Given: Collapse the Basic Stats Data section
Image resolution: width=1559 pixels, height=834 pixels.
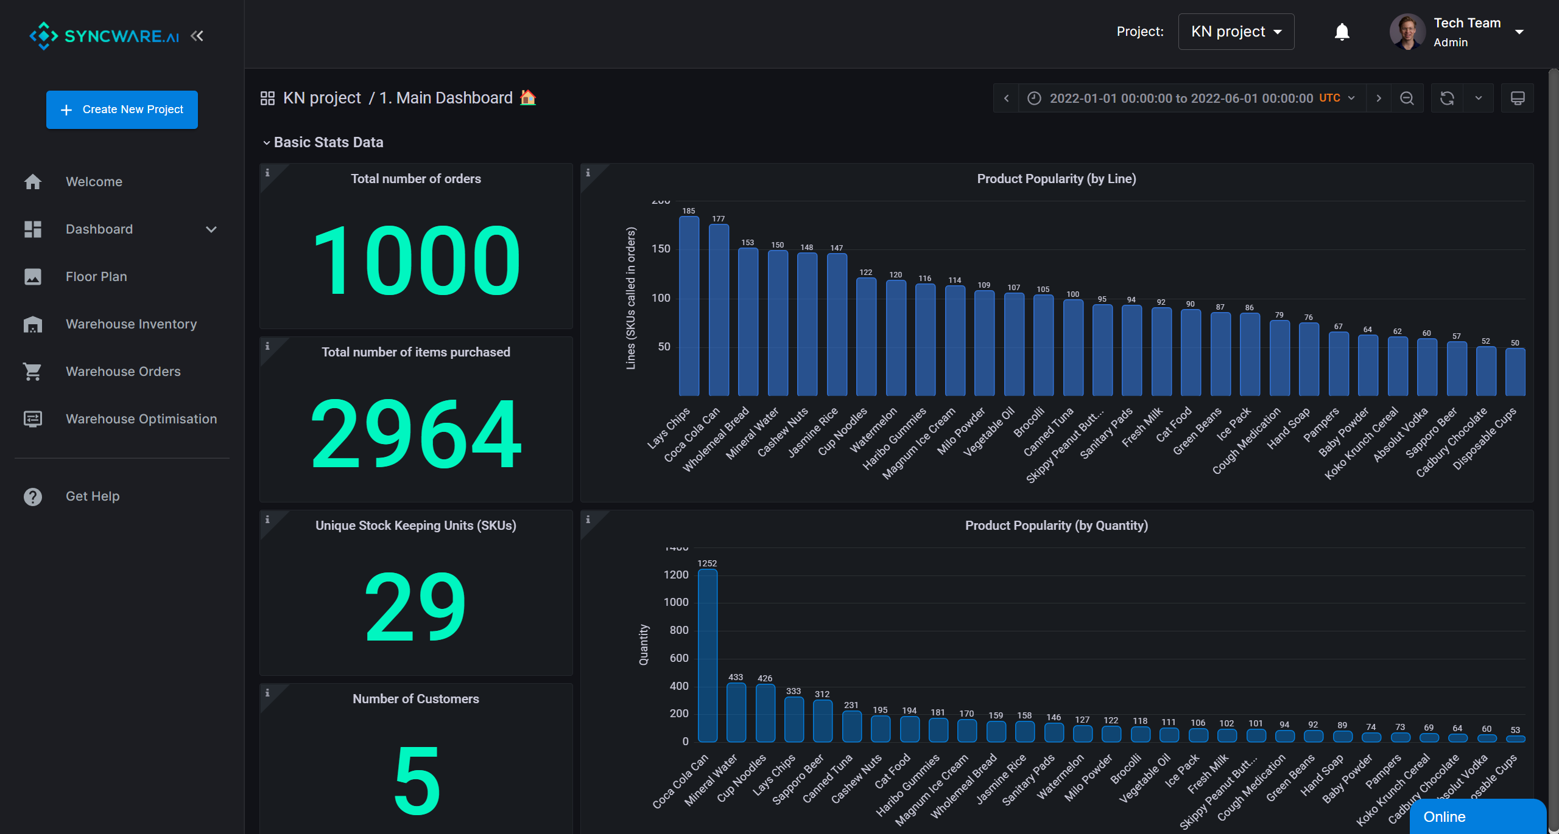Looking at the screenshot, I should coord(266,143).
